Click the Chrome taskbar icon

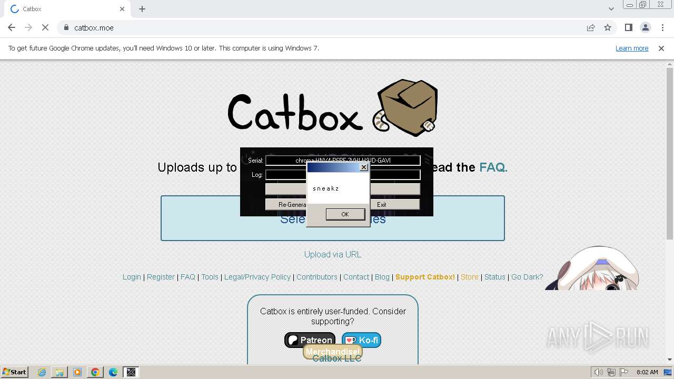(x=95, y=372)
